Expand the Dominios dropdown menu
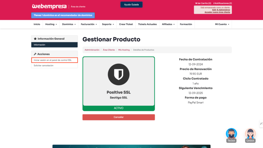This screenshot has height=148, width=263. pyautogui.click(x=69, y=24)
